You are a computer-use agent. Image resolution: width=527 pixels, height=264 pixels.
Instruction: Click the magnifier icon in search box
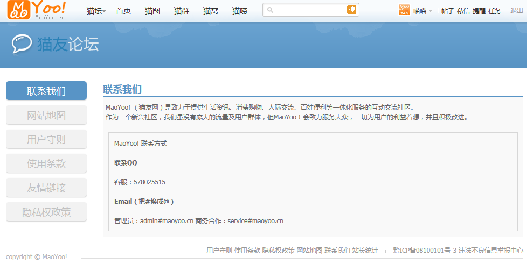click(270, 10)
